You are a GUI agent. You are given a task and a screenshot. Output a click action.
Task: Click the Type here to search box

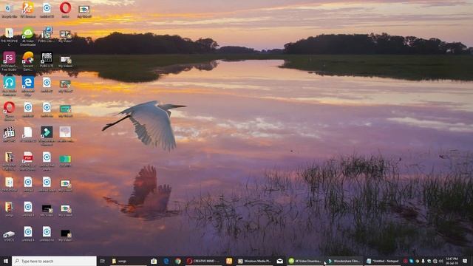point(54,261)
